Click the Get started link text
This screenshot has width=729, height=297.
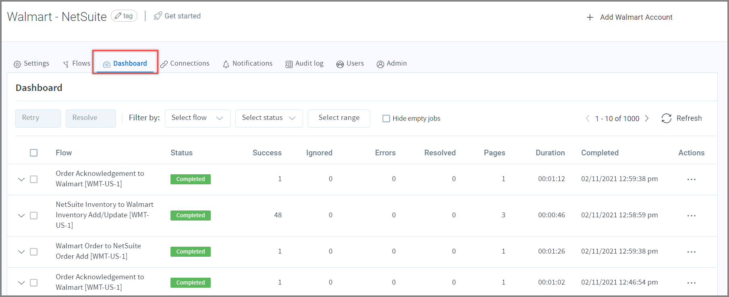pos(183,16)
